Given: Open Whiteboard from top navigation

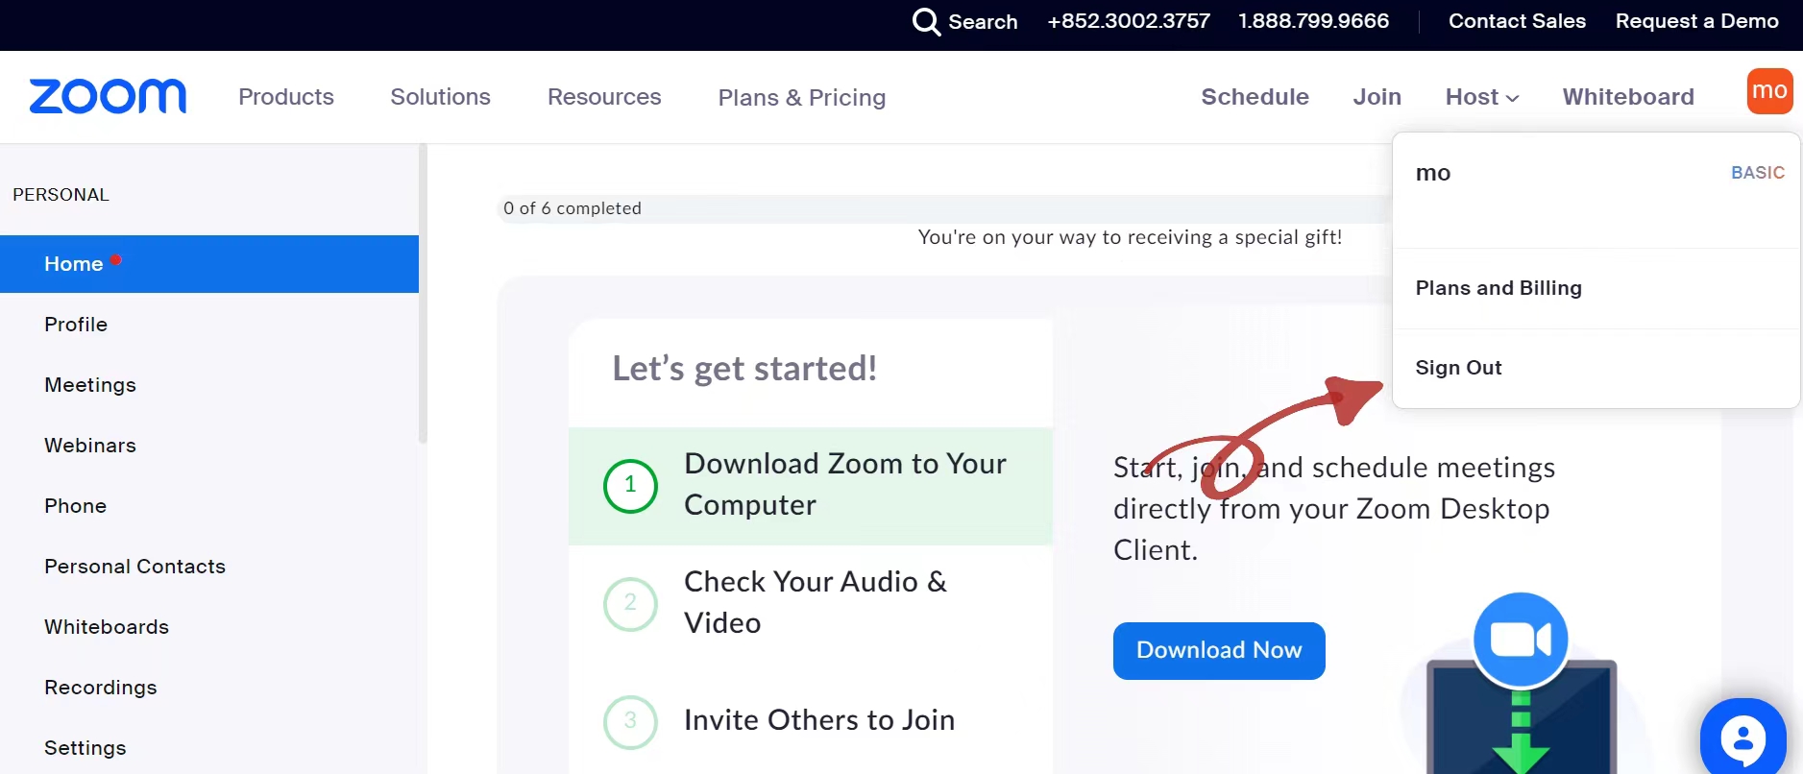Looking at the screenshot, I should pos(1628,97).
